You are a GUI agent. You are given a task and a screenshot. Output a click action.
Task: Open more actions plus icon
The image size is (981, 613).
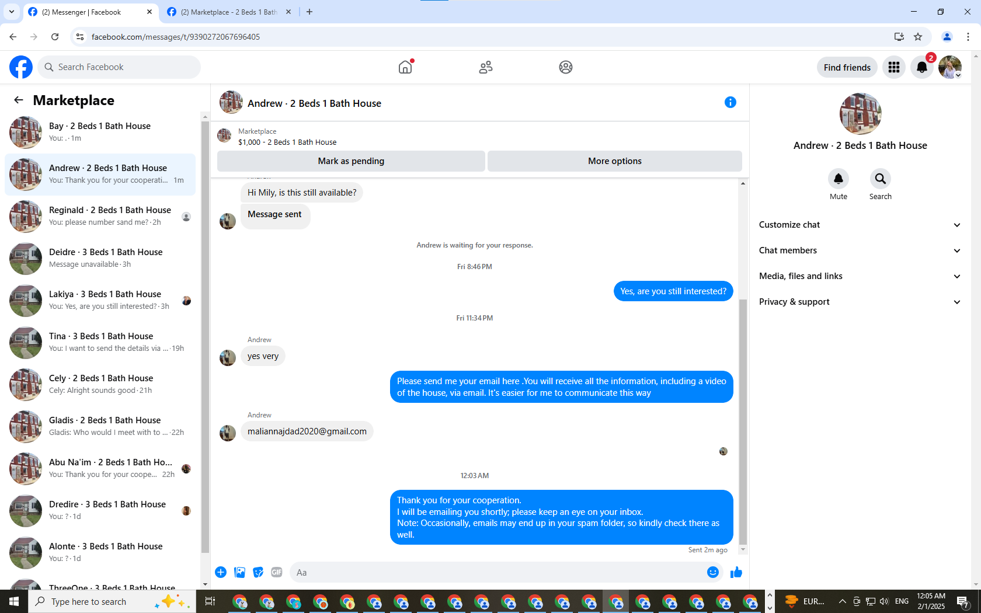tap(221, 572)
